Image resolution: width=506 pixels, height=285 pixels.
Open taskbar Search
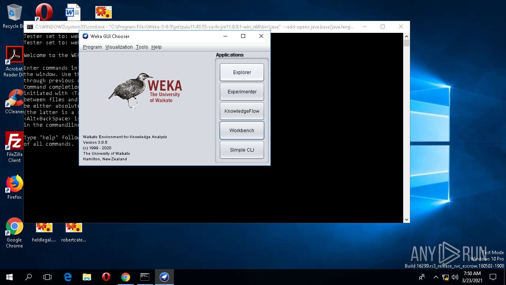(28, 277)
